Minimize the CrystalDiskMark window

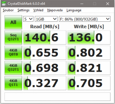82,4
